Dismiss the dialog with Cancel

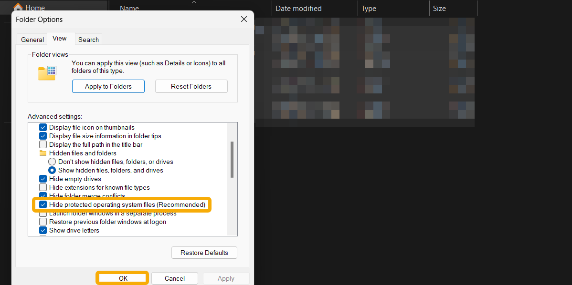pyautogui.click(x=174, y=278)
